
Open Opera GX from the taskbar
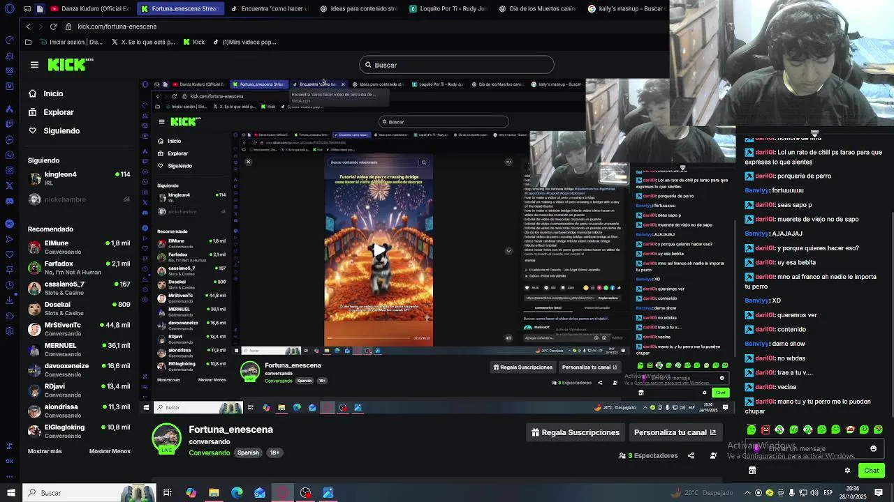pos(283,493)
